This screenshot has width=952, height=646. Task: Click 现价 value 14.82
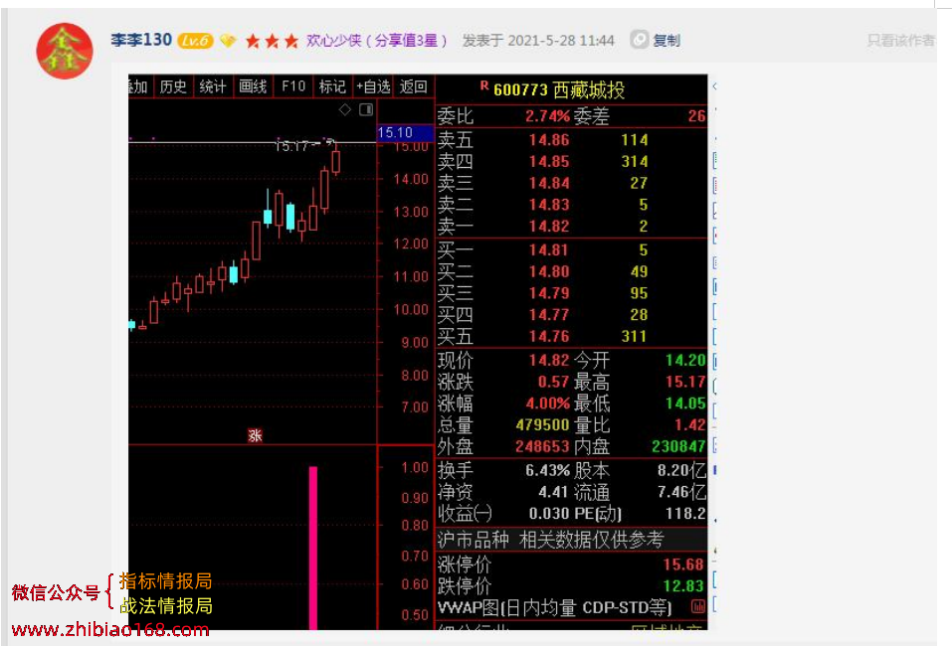point(549,361)
